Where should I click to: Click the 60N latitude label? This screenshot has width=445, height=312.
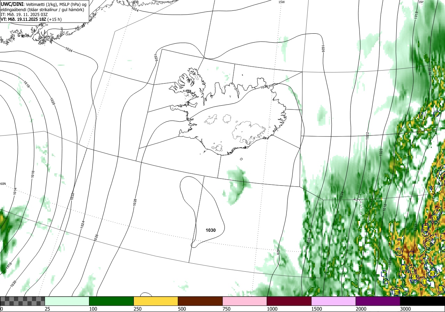pos(3,184)
